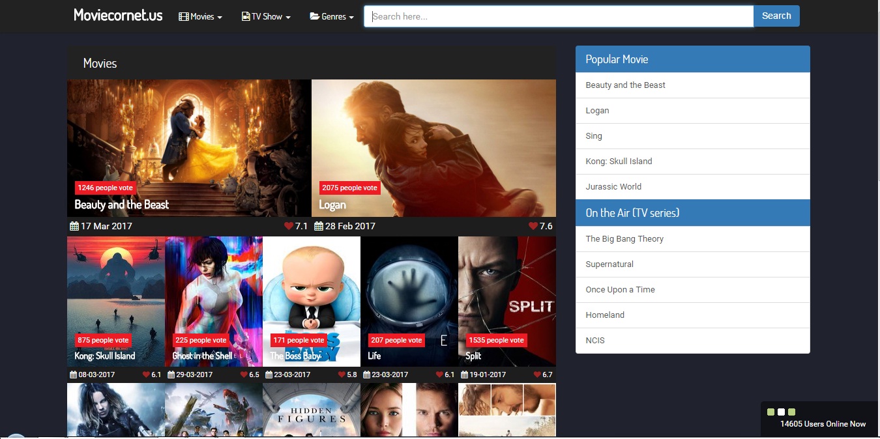Click the calendar icon next to 17 Mar 2017

(74, 226)
